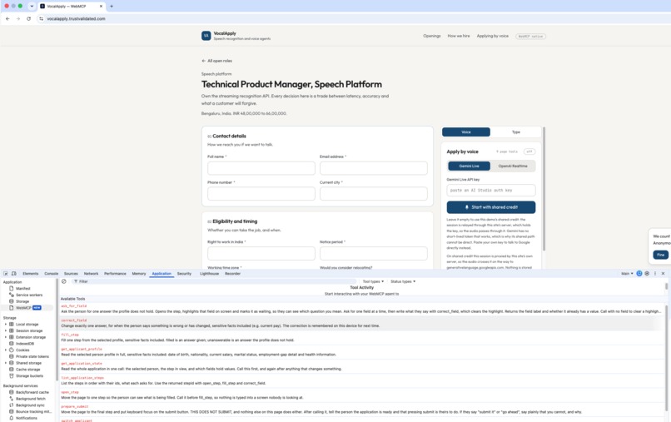Click the site information icon in address bar
Image resolution: width=671 pixels, height=422 pixels.
[41, 19]
